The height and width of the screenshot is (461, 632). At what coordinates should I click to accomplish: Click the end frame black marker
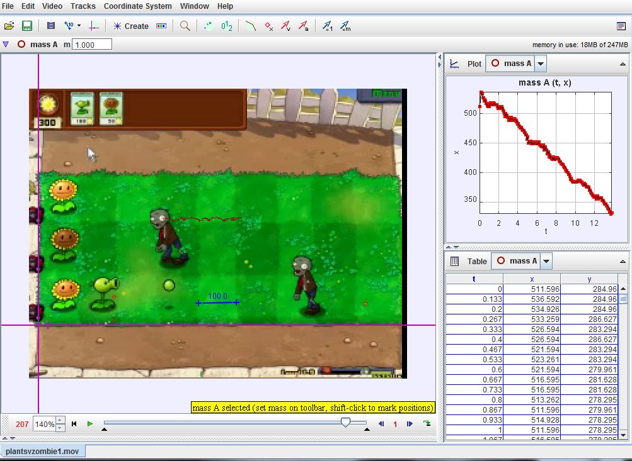pyautogui.click(x=367, y=430)
